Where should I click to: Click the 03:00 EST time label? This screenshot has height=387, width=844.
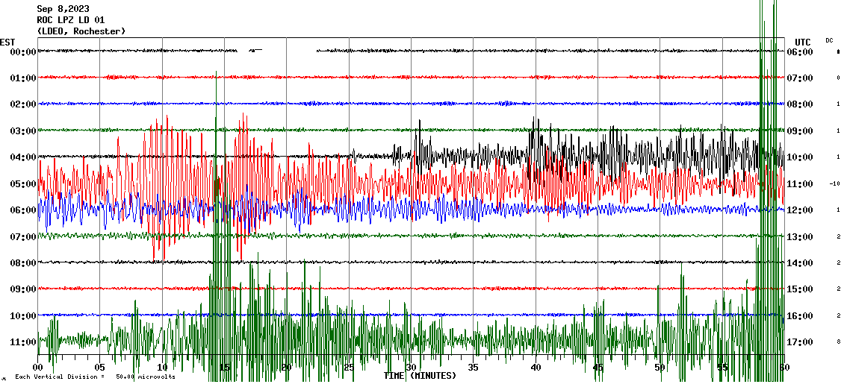click(x=22, y=131)
